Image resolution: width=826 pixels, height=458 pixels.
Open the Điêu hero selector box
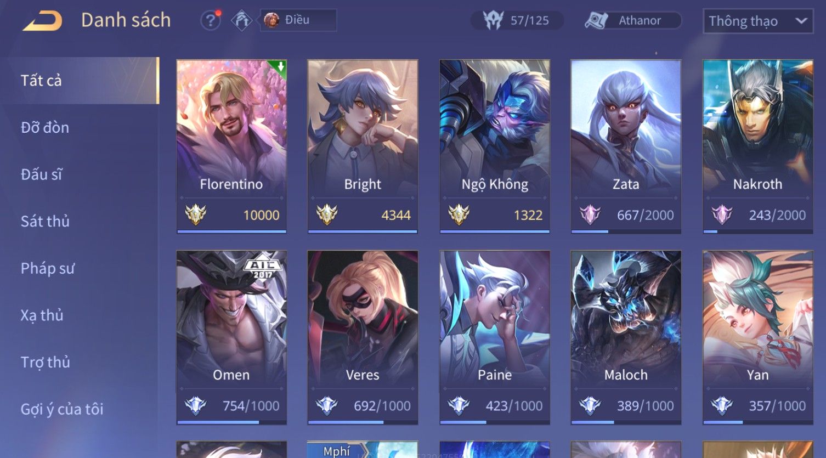click(298, 20)
